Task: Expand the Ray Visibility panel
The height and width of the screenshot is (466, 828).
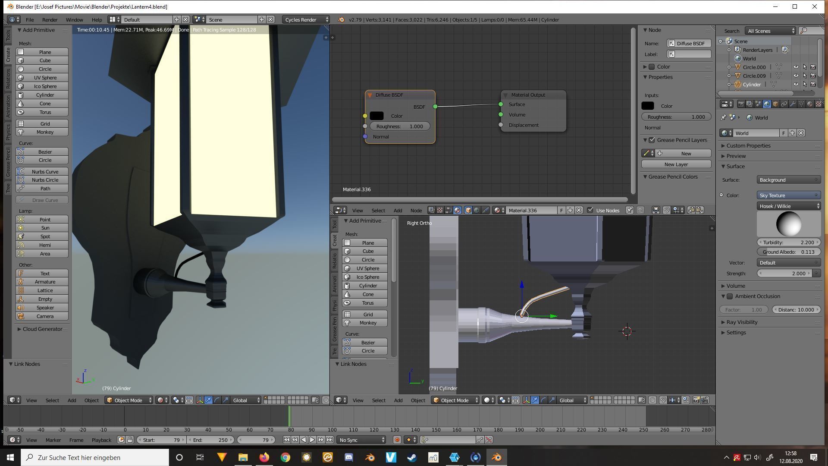Action: [742, 322]
